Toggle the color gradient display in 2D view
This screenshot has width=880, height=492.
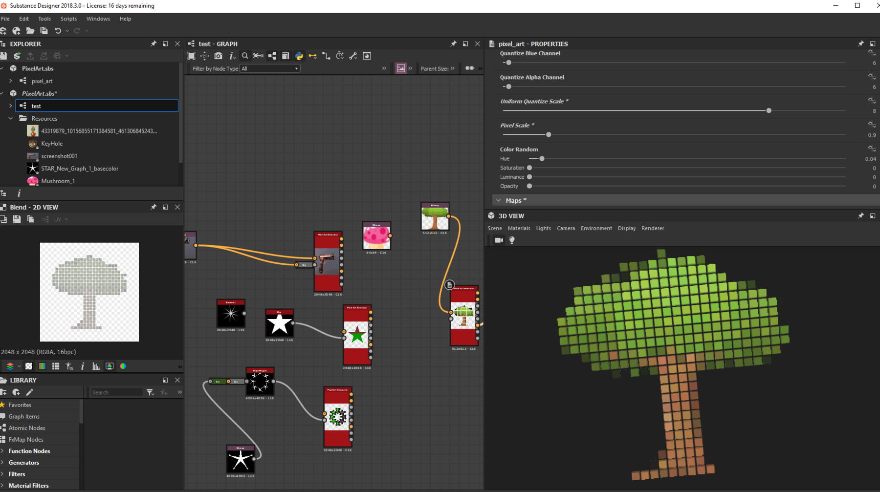pos(43,366)
